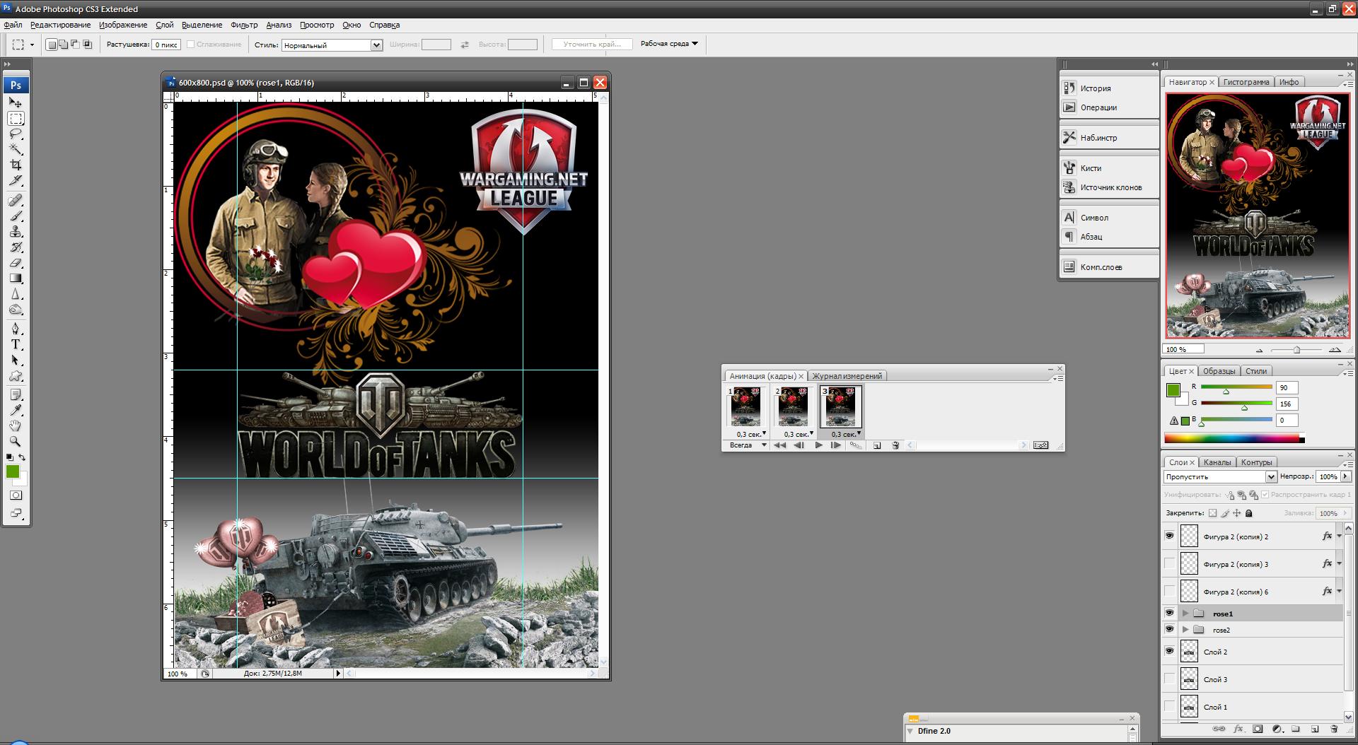Viewport: 1358px width, 745px height.
Task: Switch to the Каналы tab
Action: 1217,462
